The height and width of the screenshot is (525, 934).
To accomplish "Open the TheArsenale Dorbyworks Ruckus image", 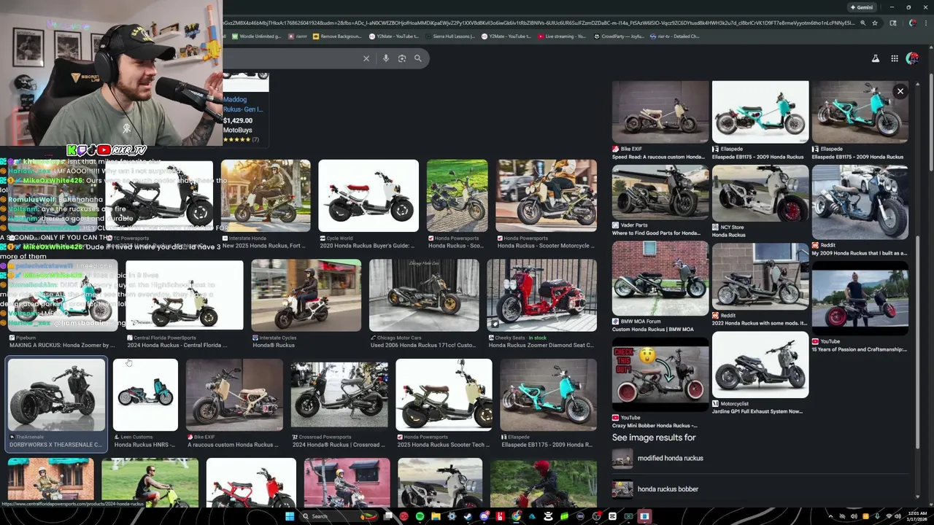I will [56, 394].
